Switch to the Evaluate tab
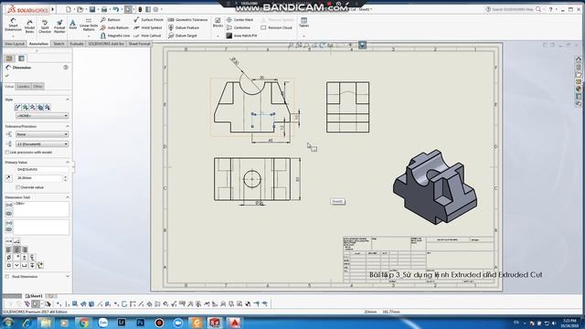 [77, 44]
